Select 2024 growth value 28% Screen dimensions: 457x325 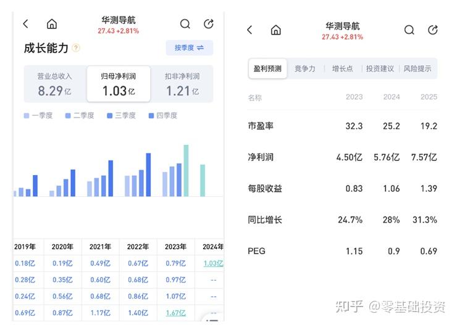pyautogui.click(x=391, y=220)
